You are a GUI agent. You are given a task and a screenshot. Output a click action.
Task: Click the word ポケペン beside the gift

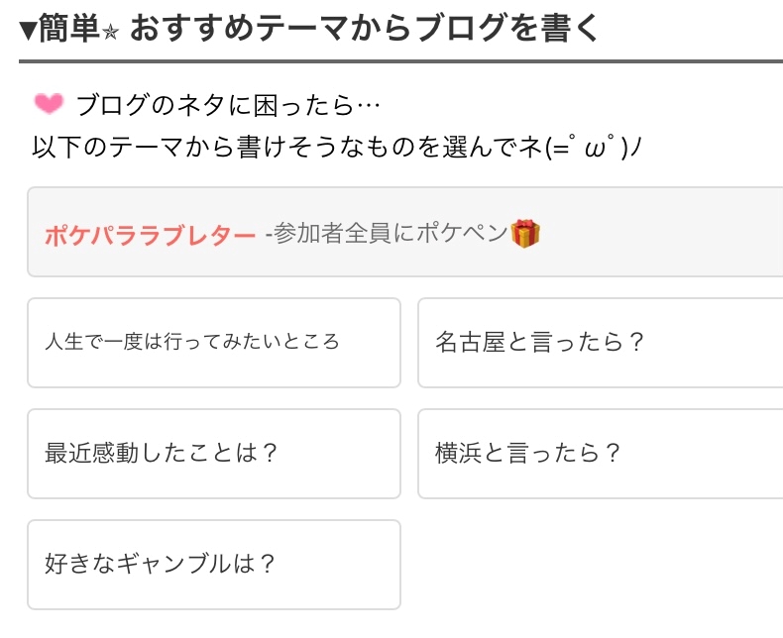[462, 233]
